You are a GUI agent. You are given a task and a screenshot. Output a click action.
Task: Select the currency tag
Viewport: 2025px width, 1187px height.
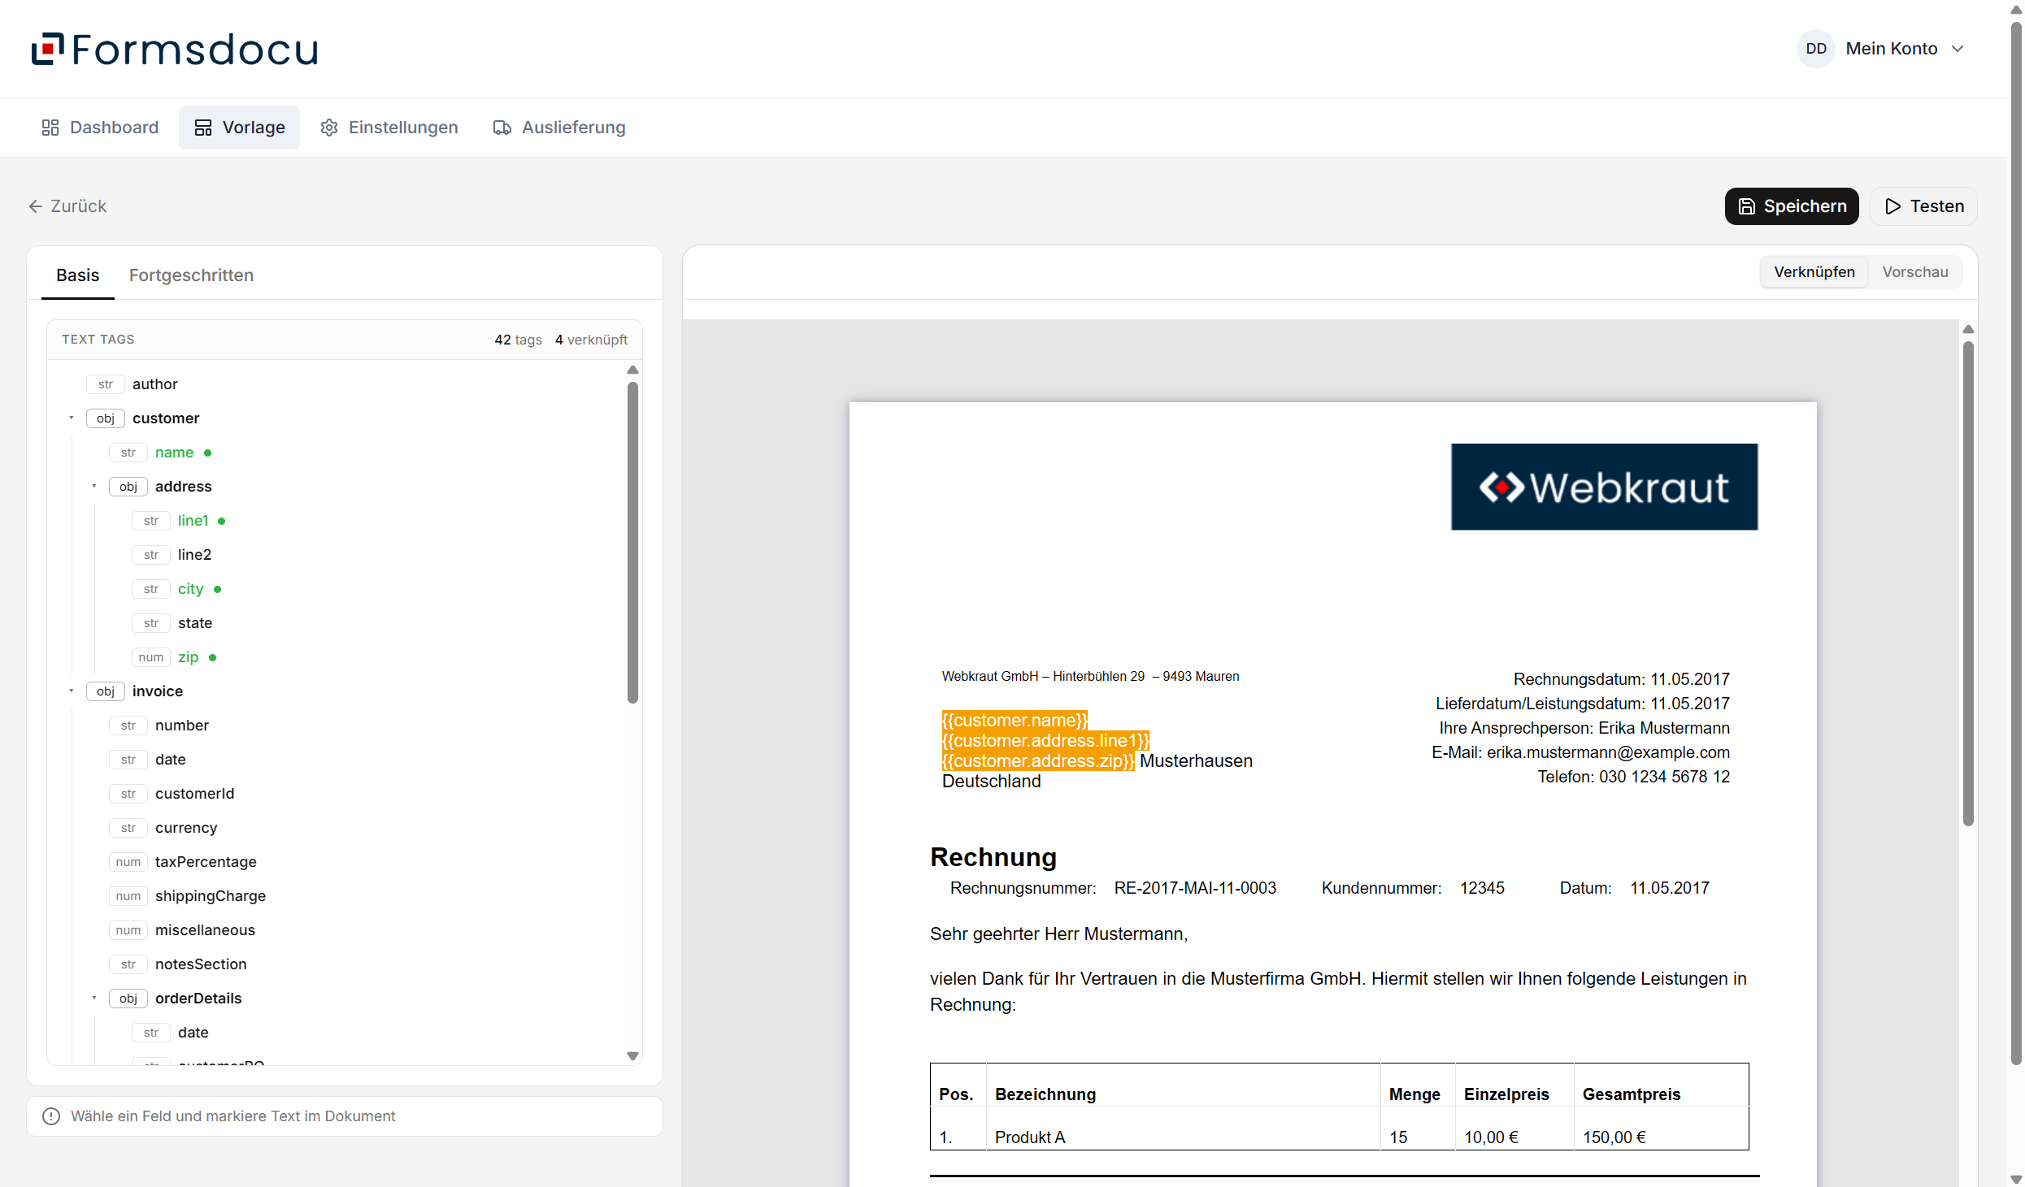[x=186, y=828]
